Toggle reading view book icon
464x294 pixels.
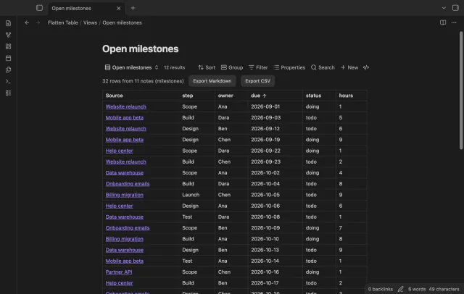(x=443, y=22)
